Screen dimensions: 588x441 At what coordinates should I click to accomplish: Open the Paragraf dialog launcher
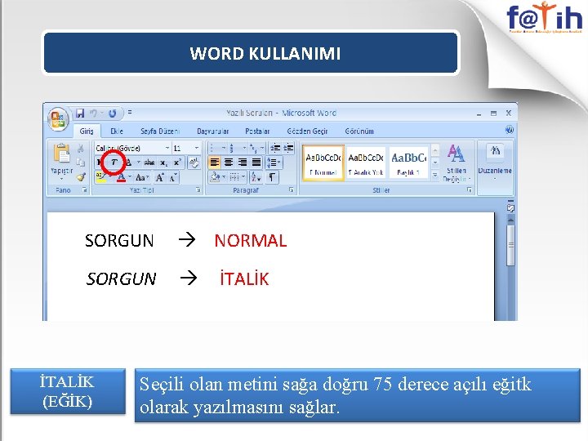point(292,190)
